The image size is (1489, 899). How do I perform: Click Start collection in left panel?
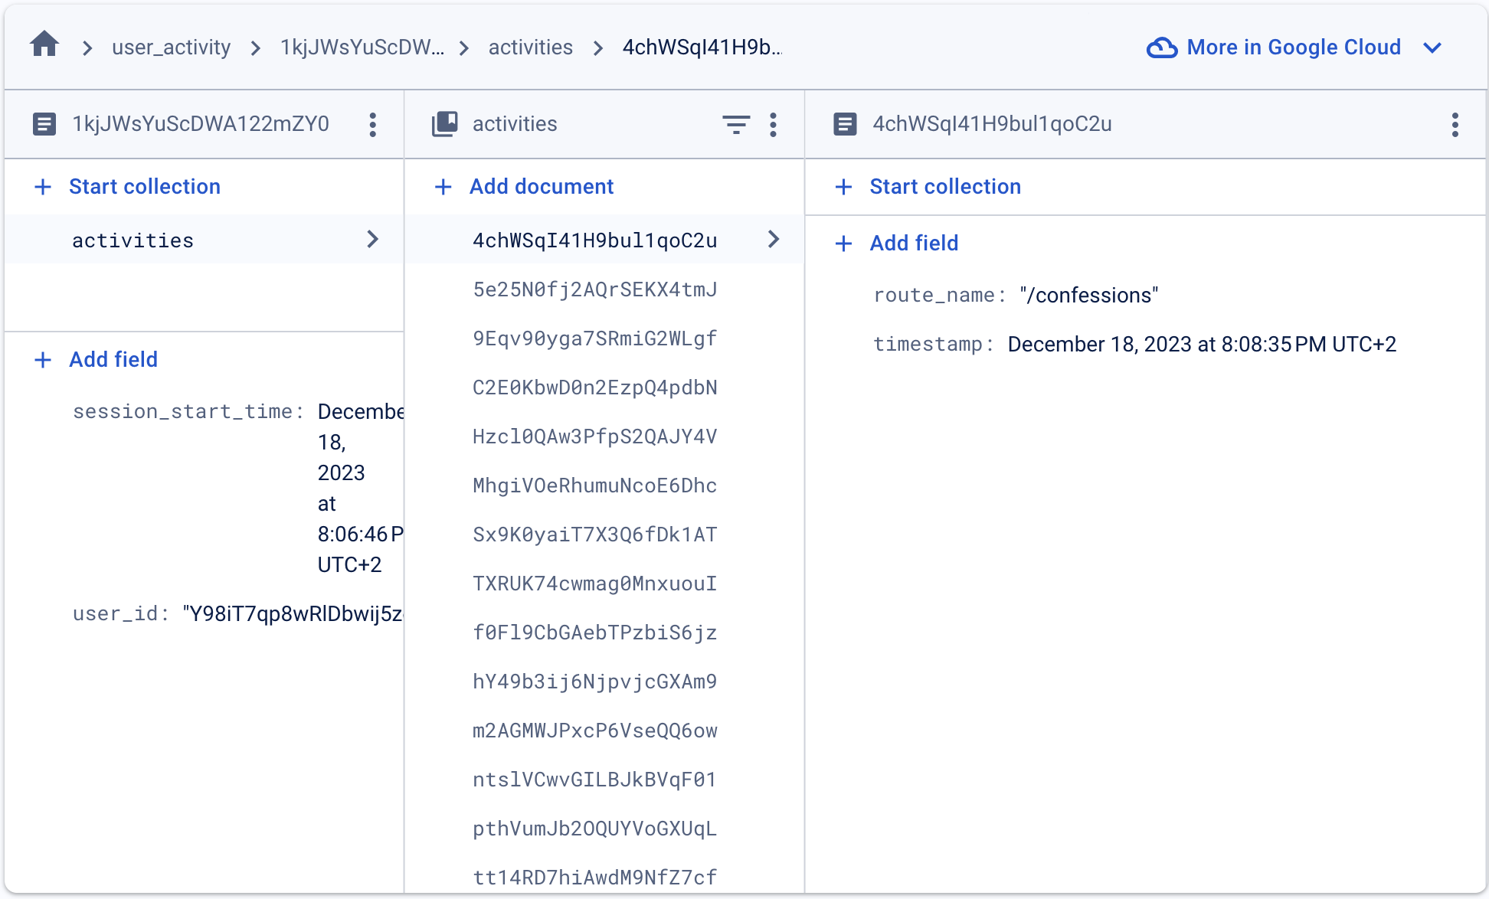(x=144, y=187)
